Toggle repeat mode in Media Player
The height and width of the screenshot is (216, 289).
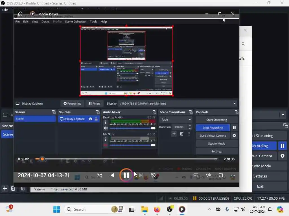(153, 175)
